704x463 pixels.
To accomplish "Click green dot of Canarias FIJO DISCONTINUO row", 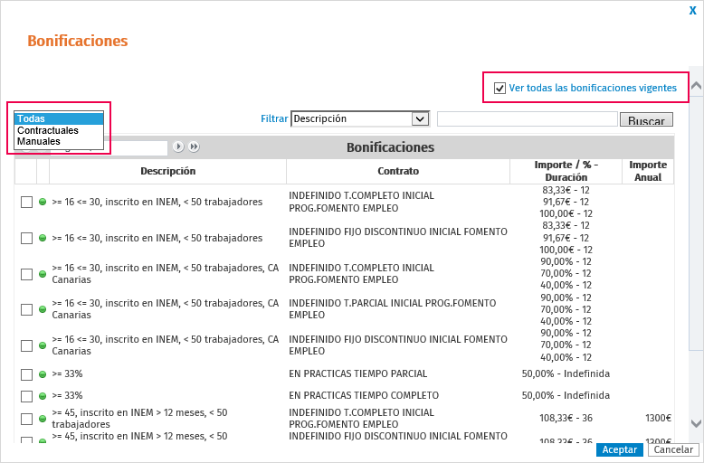I will [43, 345].
